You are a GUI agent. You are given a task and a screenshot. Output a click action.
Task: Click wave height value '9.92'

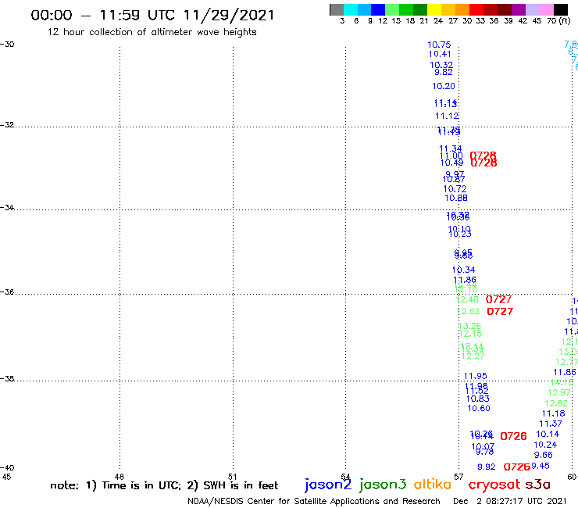click(x=486, y=467)
